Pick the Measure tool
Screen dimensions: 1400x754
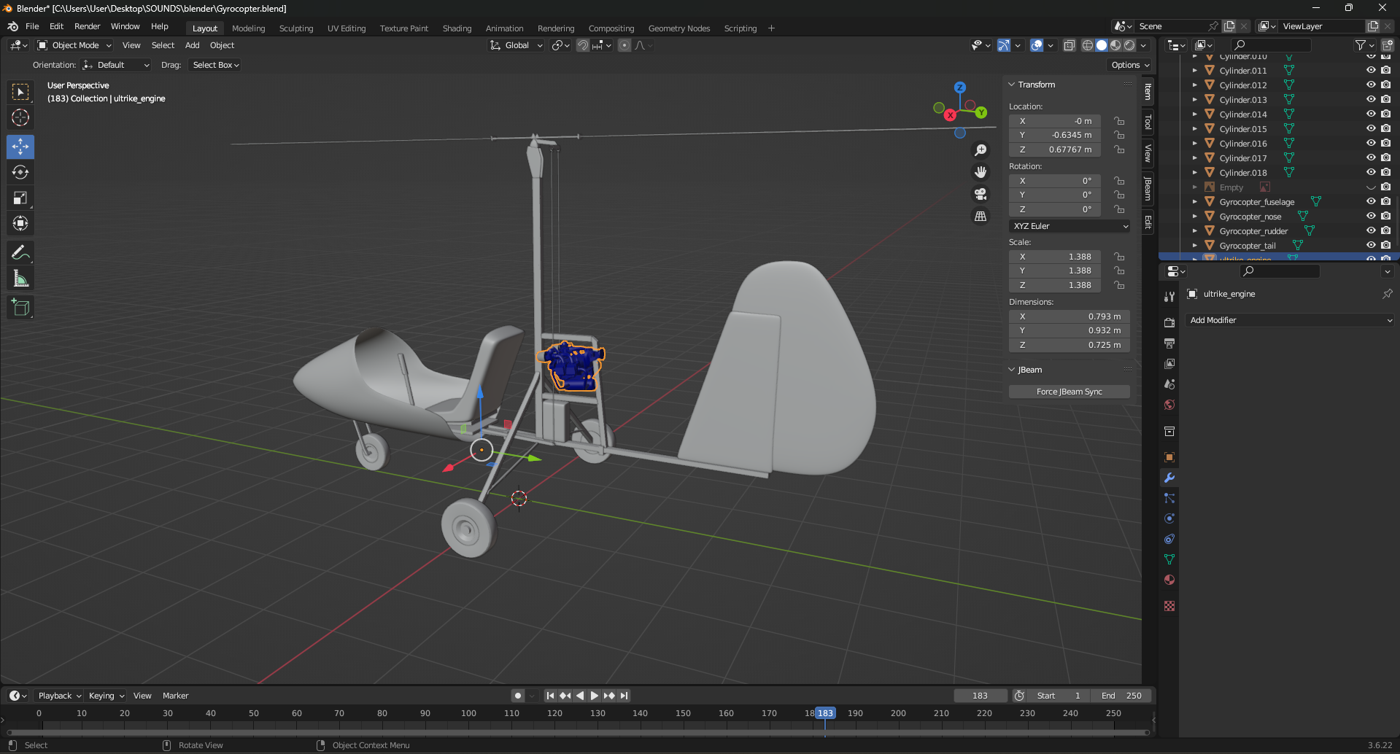pos(20,279)
